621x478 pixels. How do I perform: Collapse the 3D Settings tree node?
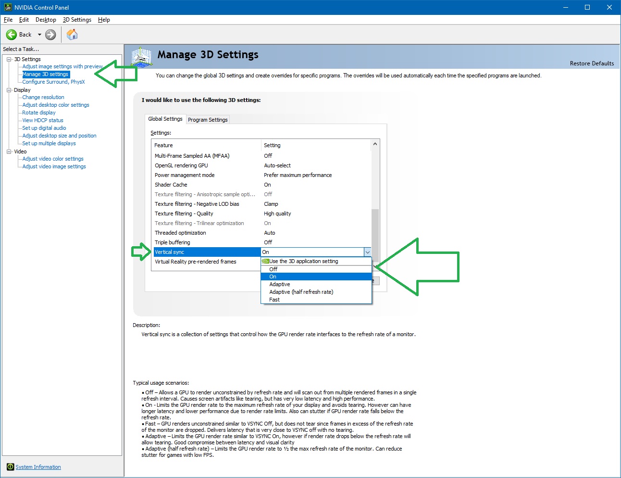(x=9, y=59)
